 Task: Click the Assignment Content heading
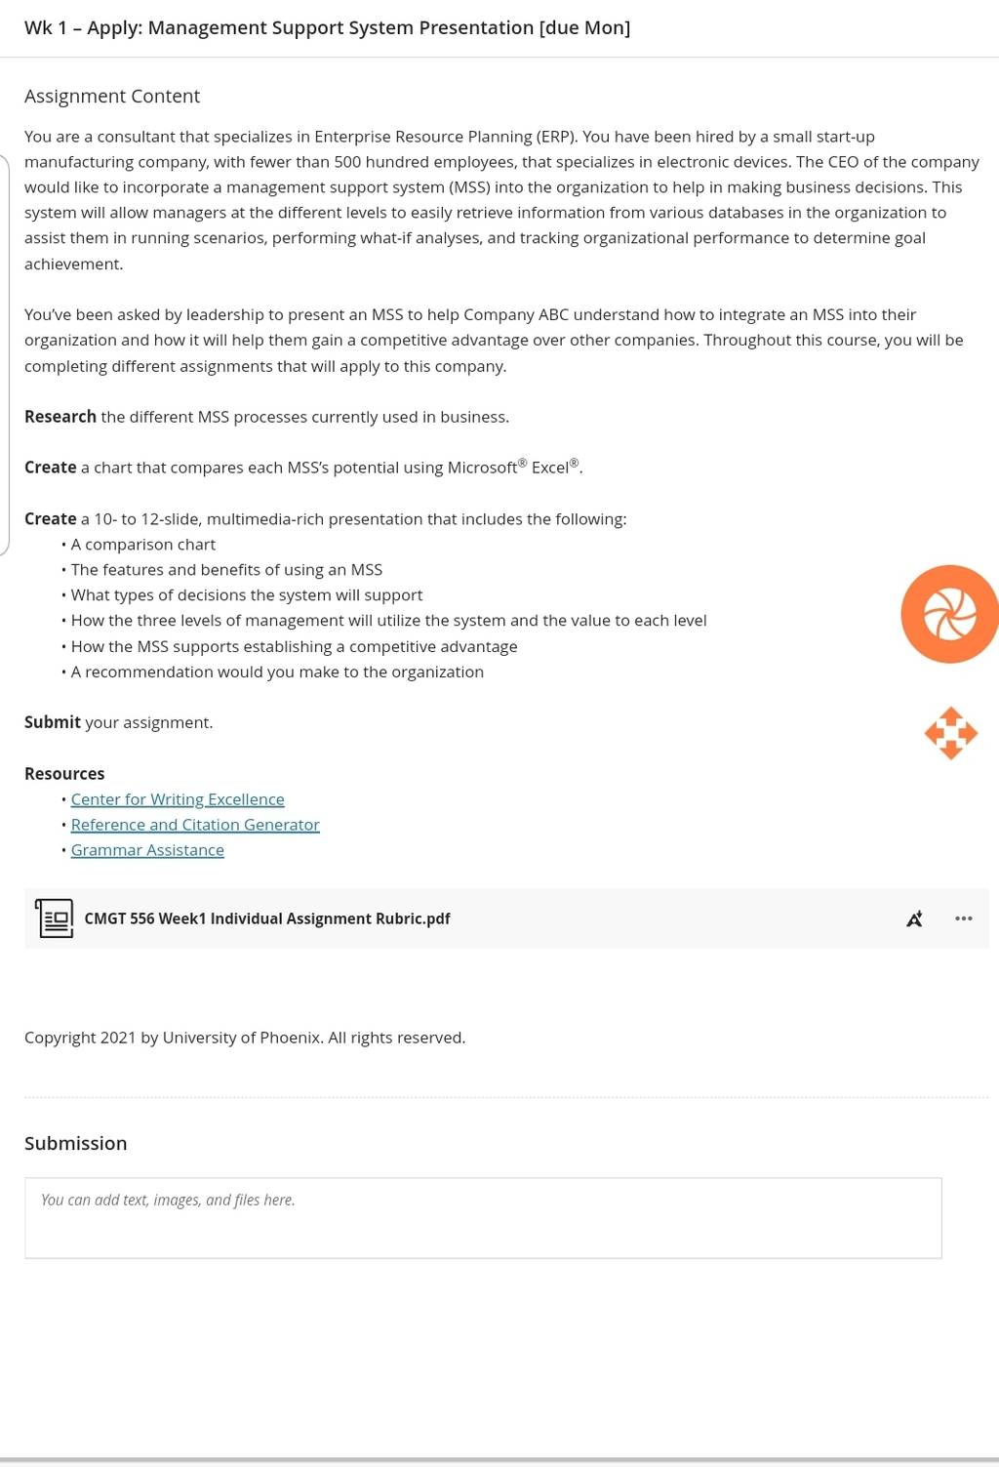(x=112, y=96)
